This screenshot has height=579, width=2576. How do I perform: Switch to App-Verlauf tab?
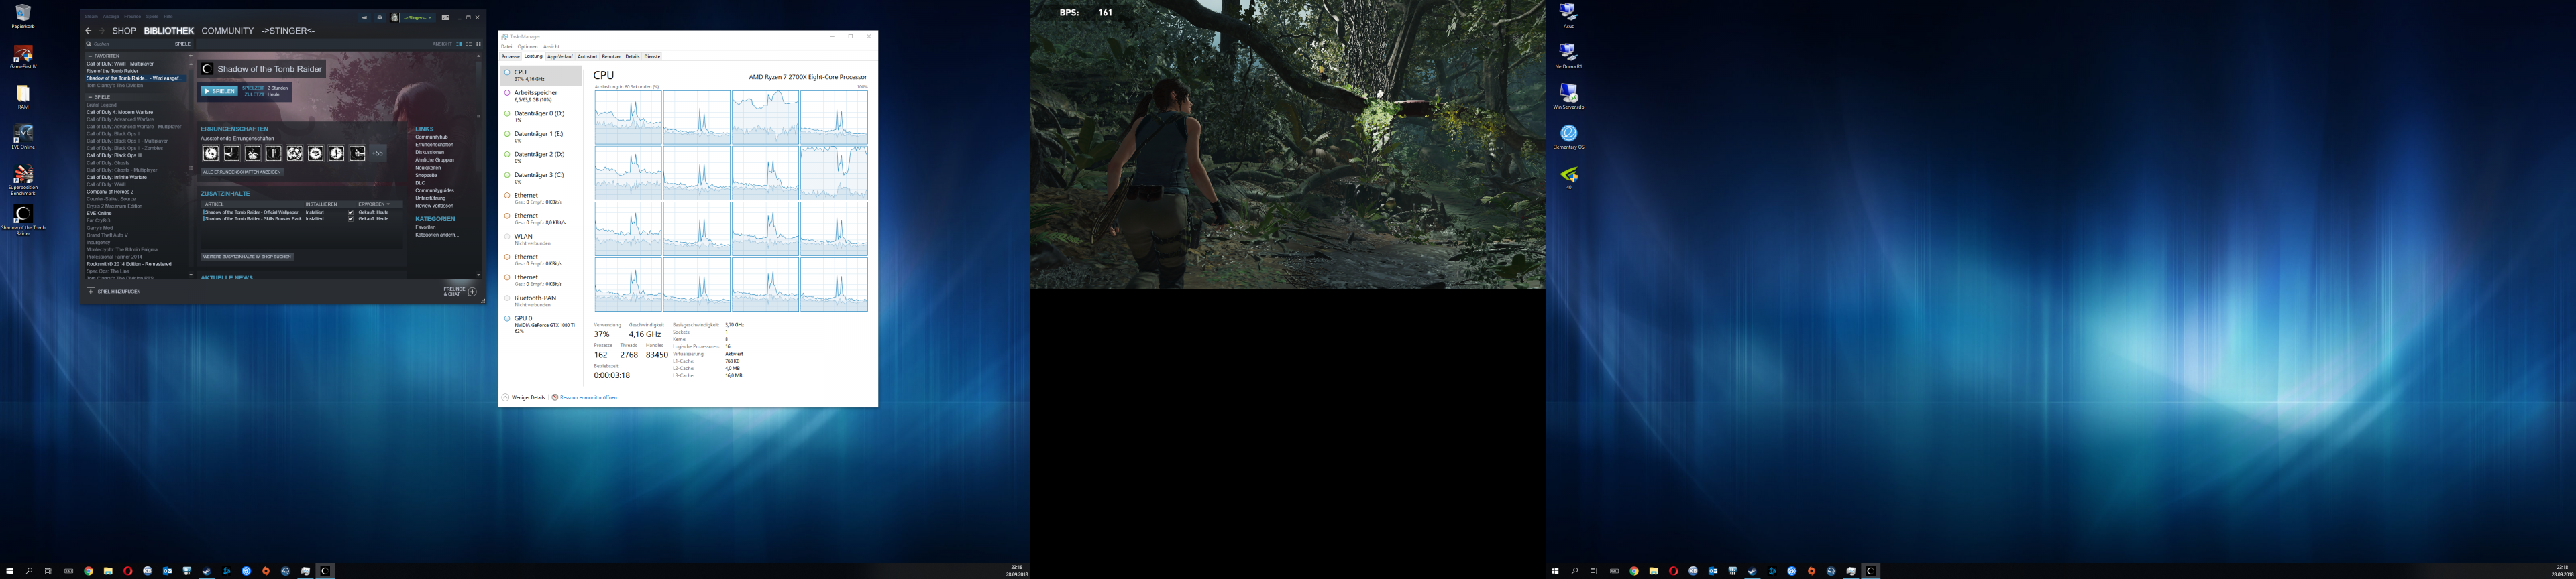(x=560, y=57)
